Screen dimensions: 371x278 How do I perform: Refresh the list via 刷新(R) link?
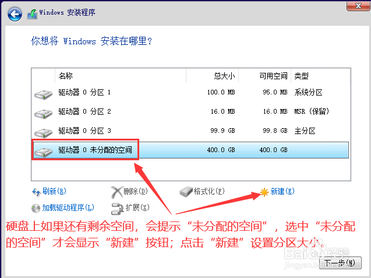click(54, 191)
